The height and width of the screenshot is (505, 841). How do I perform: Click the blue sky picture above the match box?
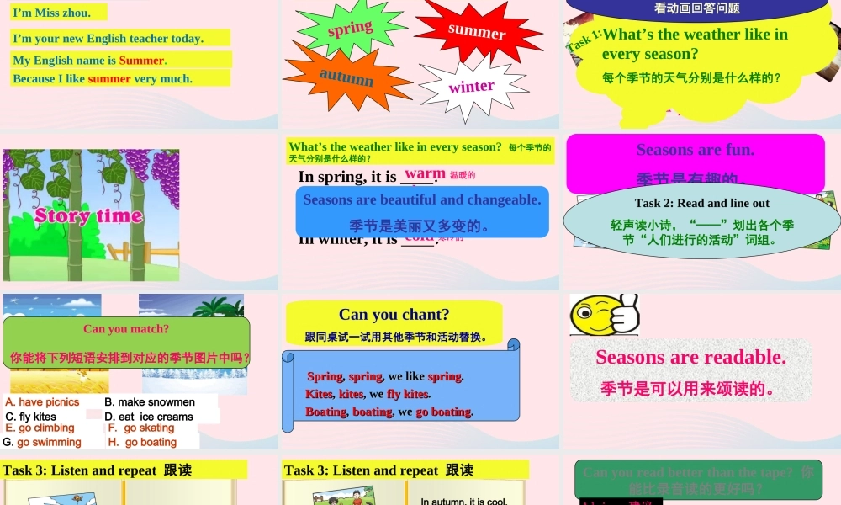[52, 305]
